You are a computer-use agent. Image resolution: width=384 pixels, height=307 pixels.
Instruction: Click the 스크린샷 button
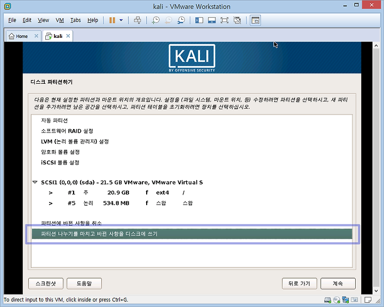(46, 284)
